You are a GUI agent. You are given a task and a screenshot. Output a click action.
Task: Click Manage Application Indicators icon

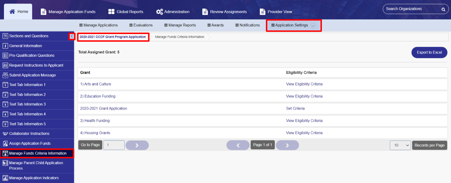click(5, 178)
